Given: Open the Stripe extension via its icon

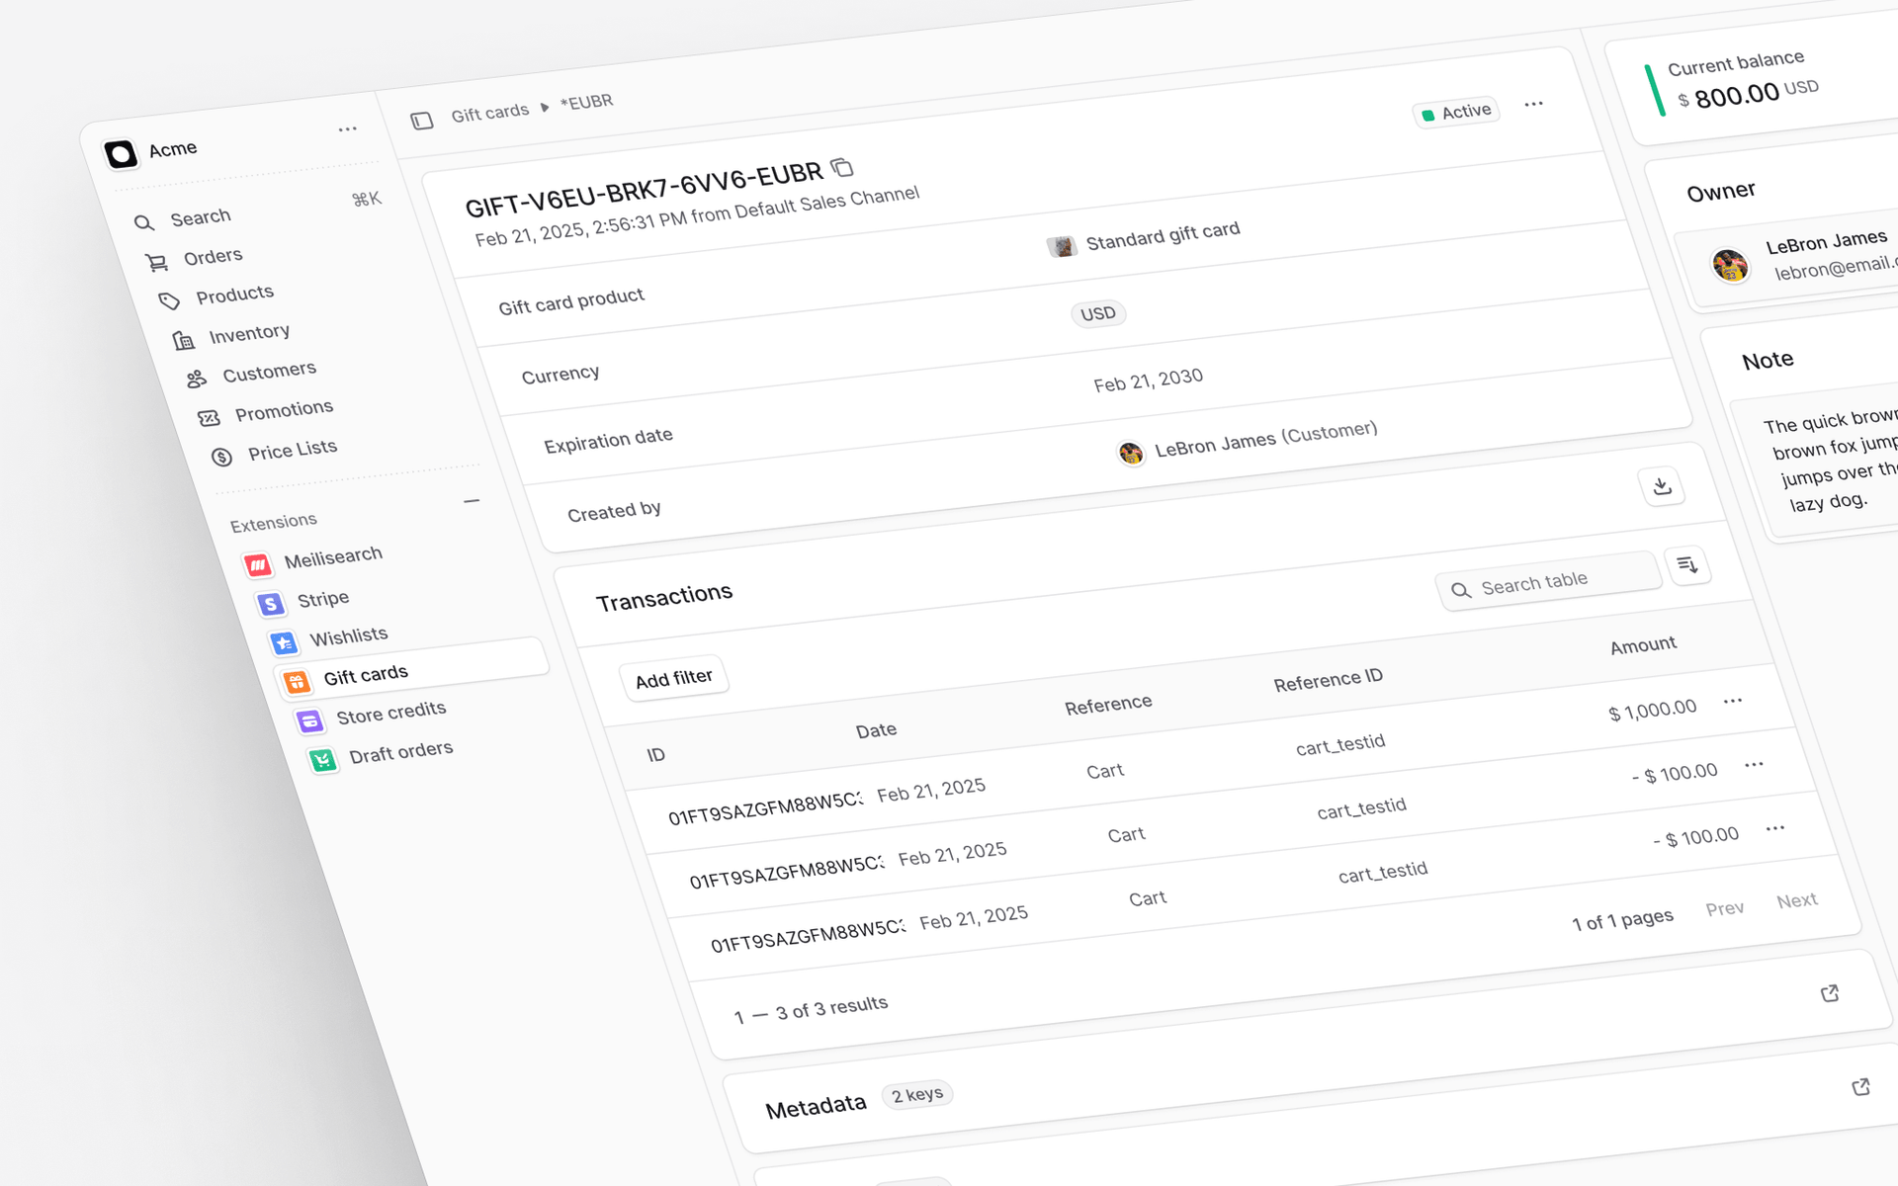Looking at the screenshot, I should pos(271,604).
